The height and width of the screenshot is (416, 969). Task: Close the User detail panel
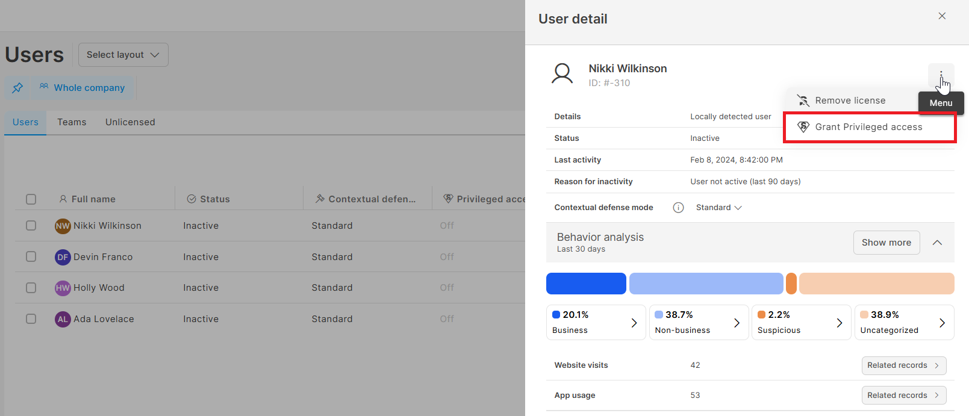[x=942, y=16]
